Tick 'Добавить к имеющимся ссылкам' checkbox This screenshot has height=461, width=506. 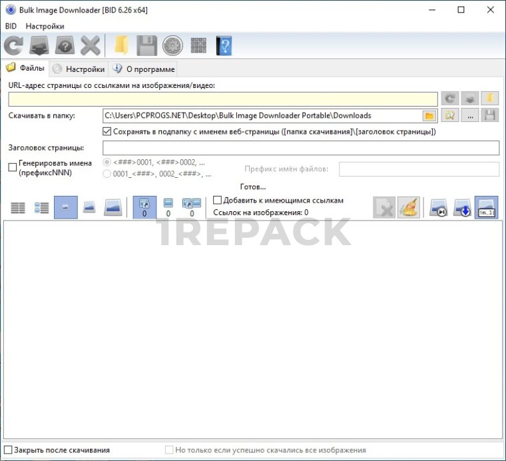click(217, 200)
